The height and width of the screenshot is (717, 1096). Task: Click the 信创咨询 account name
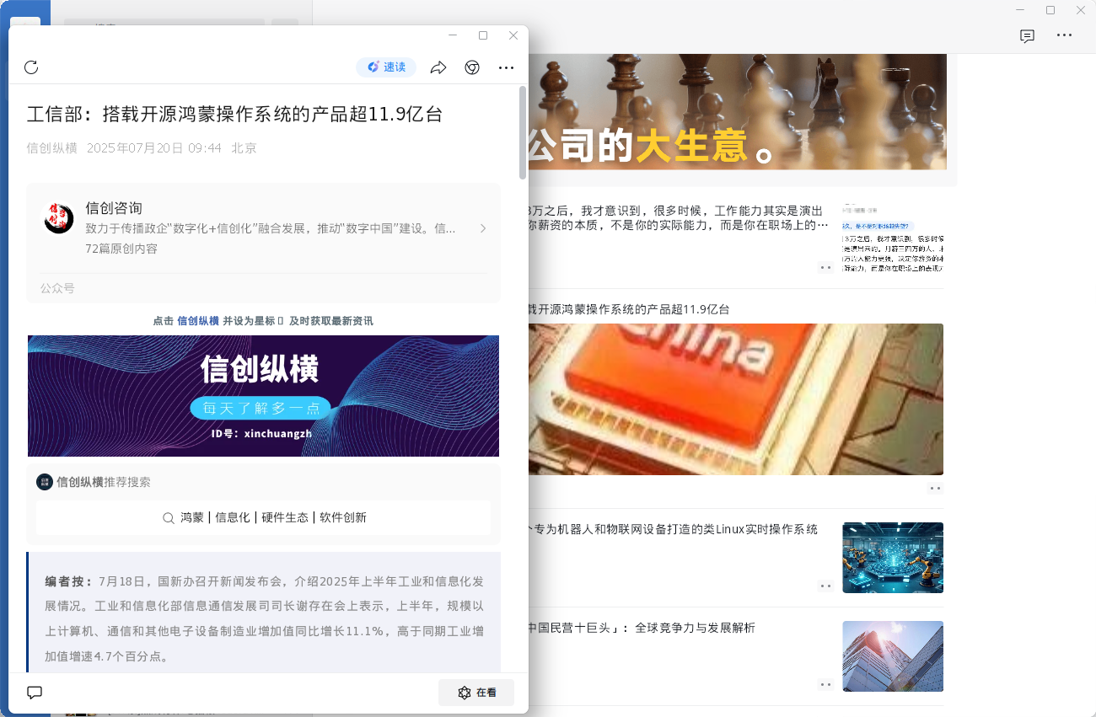click(x=114, y=208)
